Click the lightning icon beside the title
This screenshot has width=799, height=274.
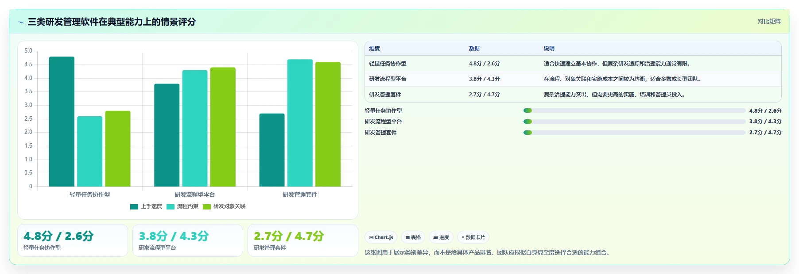(21, 22)
